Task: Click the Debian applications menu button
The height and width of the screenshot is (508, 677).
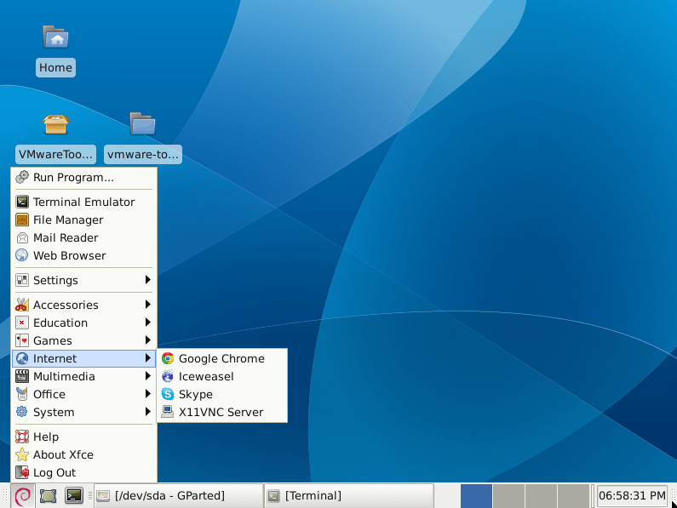Action: pyautogui.click(x=22, y=495)
